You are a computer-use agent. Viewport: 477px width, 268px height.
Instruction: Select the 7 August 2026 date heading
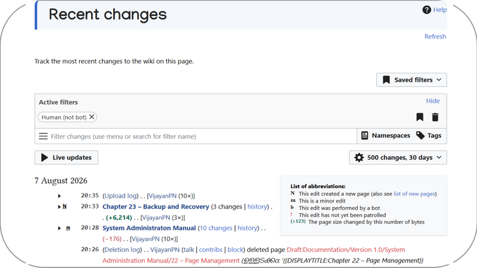click(x=61, y=180)
